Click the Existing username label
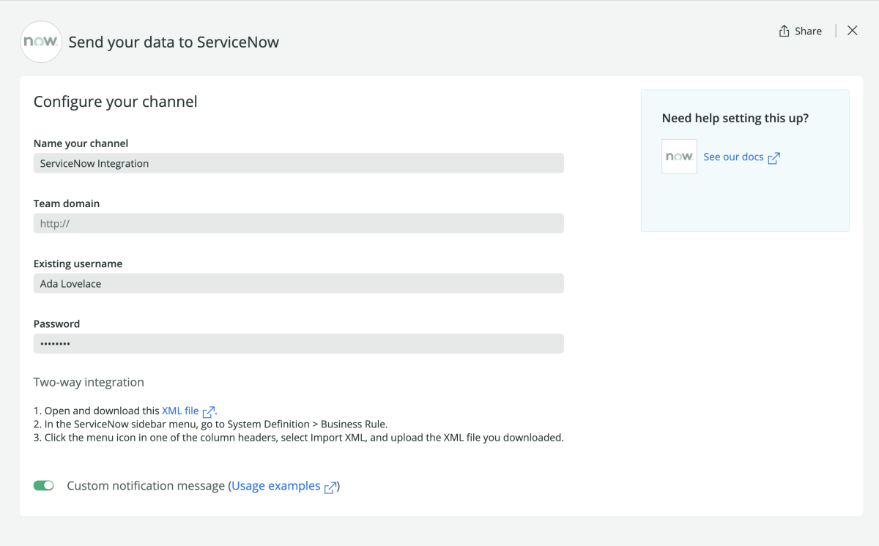The image size is (879, 546). click(78, 263)
